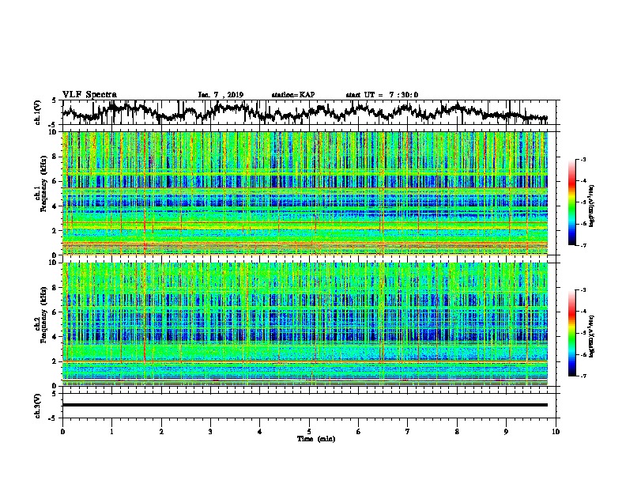
Task: Click the ch.2 spectrogram color bar
Action: [572, 333]
